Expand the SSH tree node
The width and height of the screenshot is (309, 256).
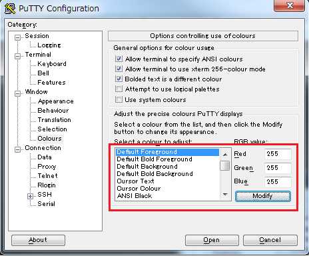tap(30, 196)
